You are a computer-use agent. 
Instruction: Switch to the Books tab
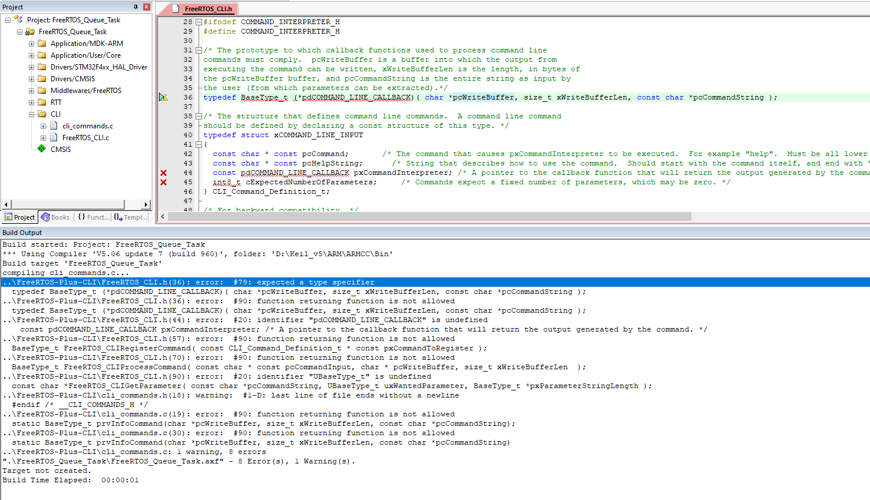pos(55,217)
